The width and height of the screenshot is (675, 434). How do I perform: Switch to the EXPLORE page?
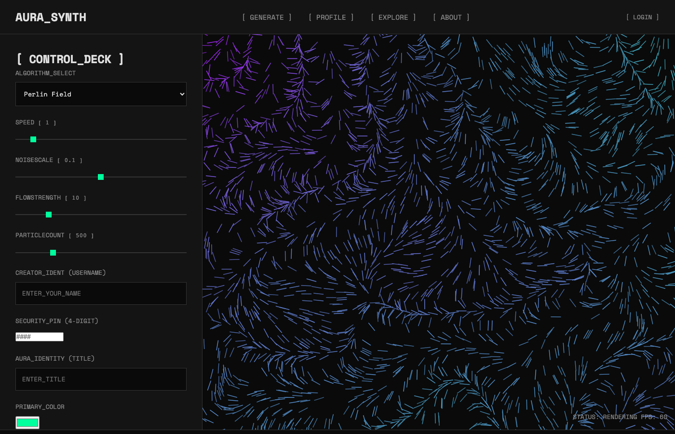coord(393,17)
